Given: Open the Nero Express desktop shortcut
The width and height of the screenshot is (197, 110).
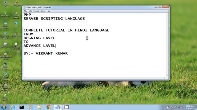Looking at the screenshot, I should point(16,3).
